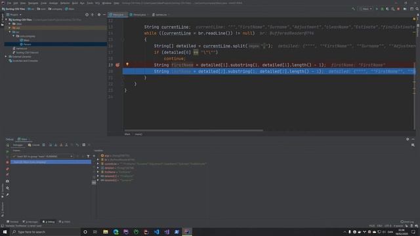This screenshot has height=236, width=420.
Task: Select Person class in project tree
Action: click(x=25, y=44)
